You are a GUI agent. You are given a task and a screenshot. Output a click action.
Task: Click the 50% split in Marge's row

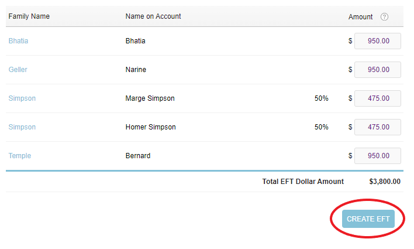(x=321, y=98)
